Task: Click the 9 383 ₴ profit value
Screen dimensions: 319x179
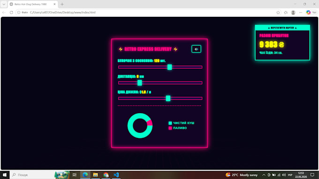Action: [x=272, y=44]
